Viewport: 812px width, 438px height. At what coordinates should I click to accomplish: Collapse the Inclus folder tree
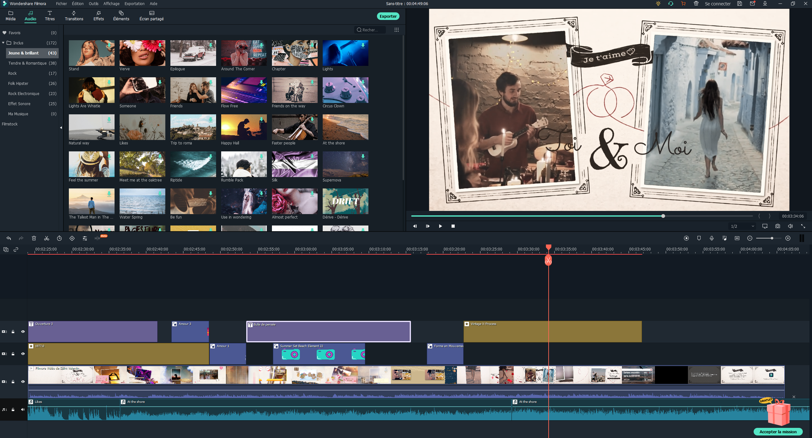[x=3, y=43]
